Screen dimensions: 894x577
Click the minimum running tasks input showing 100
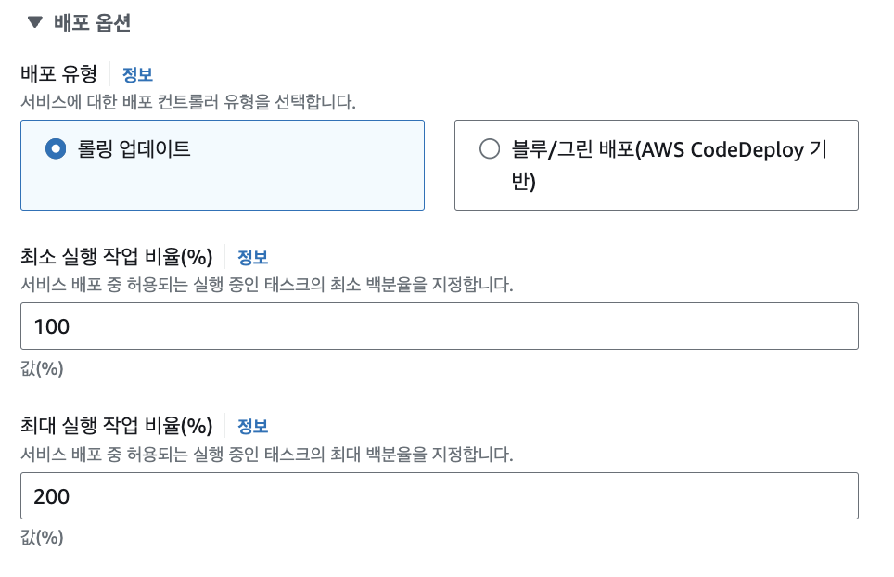(440, 327)
